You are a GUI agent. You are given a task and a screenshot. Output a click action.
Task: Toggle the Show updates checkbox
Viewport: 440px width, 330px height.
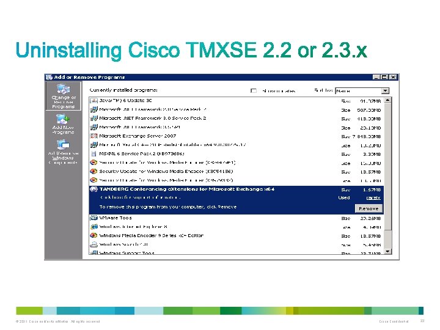(x=254, y=90)
